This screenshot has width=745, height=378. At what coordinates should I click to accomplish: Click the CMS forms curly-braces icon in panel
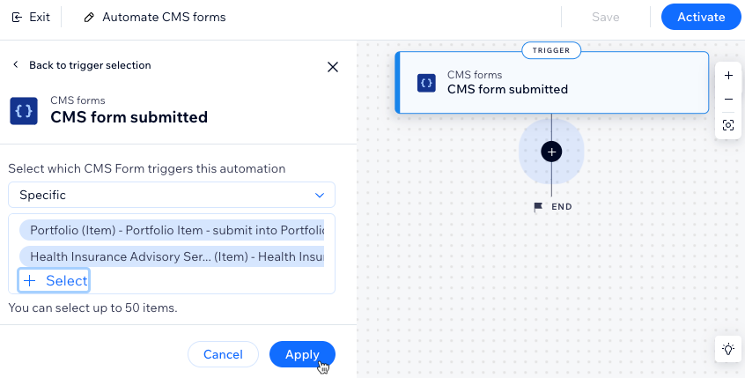(24, 111)
